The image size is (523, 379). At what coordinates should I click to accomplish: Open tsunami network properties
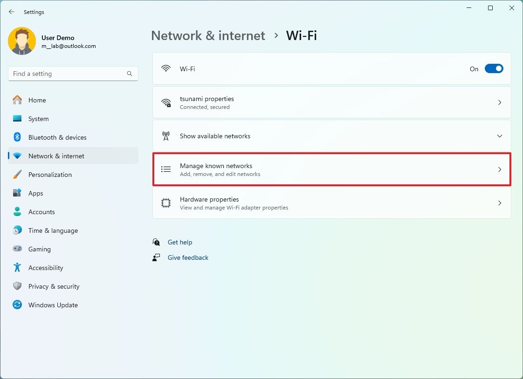click(331, 102)
